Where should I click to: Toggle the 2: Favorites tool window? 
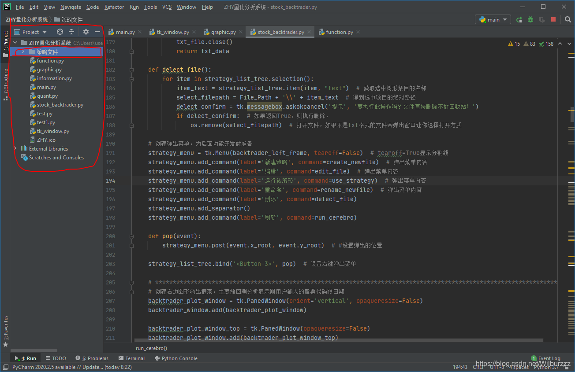point(5,331)
